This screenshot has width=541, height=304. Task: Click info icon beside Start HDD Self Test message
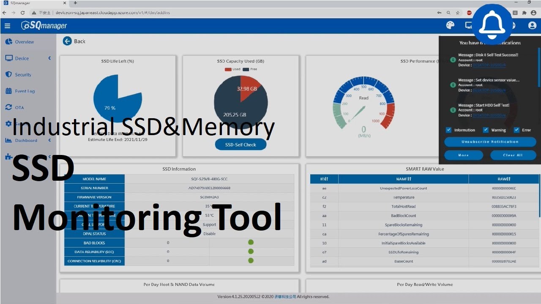coord(453,110)
